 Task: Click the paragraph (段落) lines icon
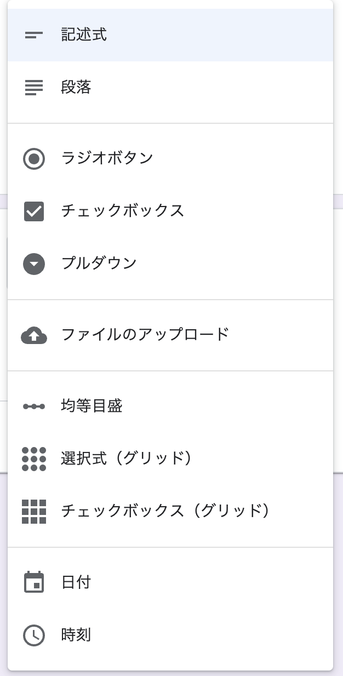[33, 87]
